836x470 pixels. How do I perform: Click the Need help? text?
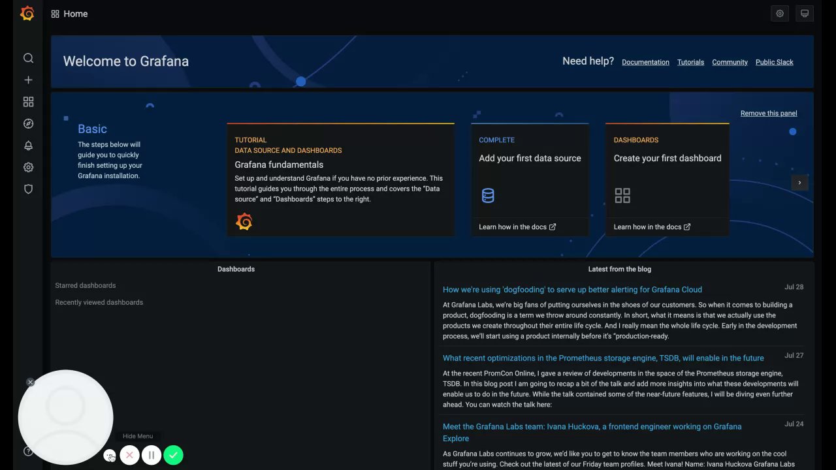pyautogui.click(x=588, y=61)
